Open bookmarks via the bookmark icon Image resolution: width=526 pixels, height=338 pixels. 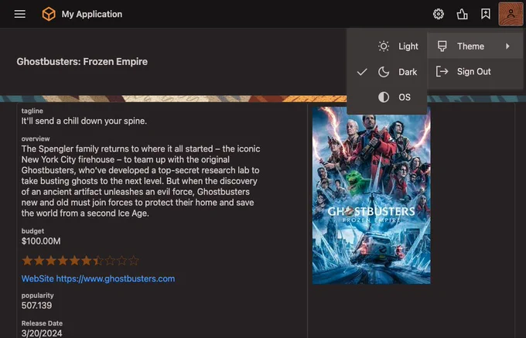(x=486, y=14)
